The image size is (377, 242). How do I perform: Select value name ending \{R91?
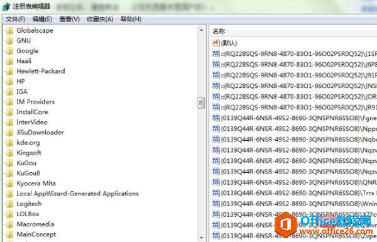[298, 107]
